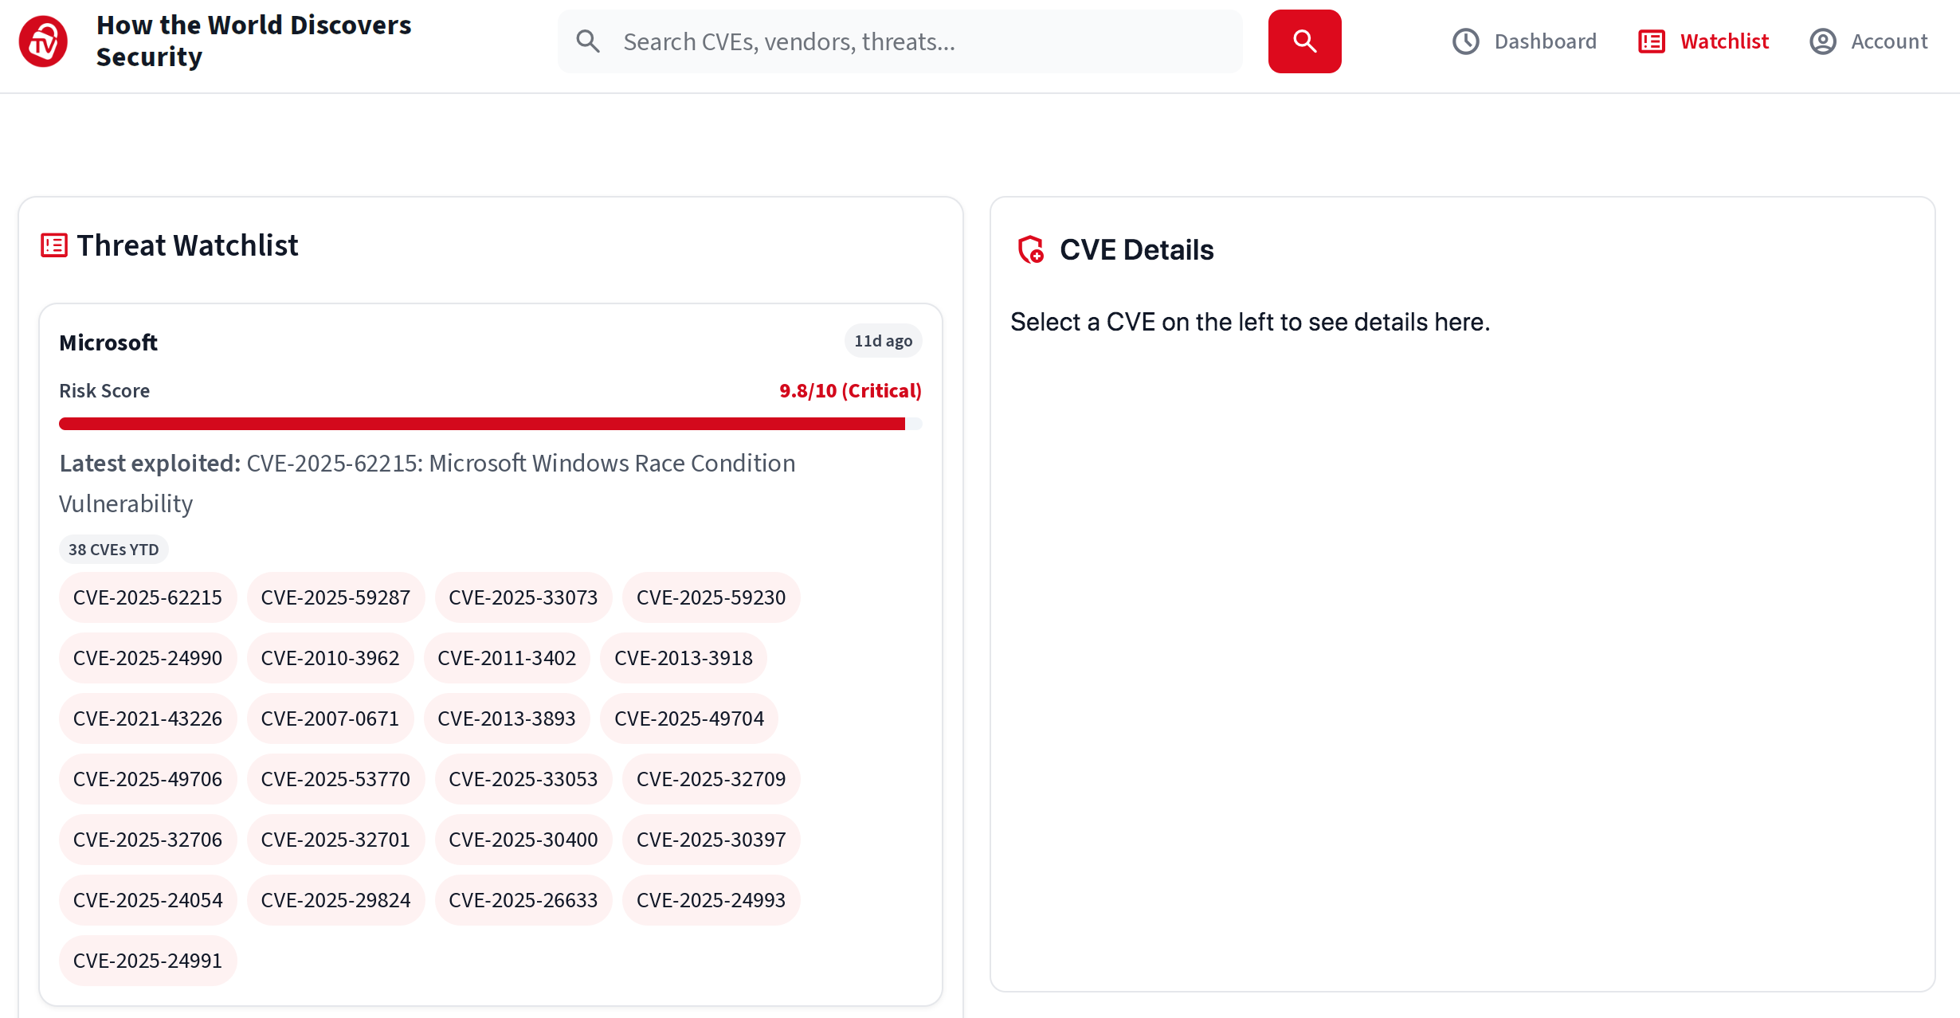
Task: Show CVE-2013-3893 details
Action: tap(507, 718)
